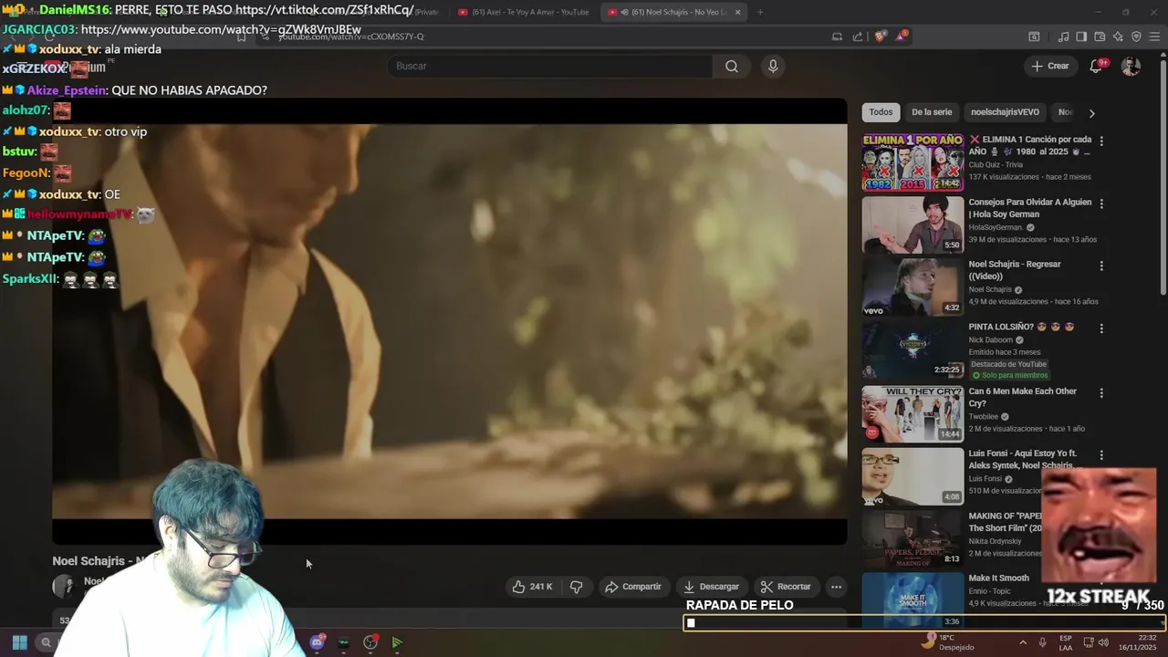Open PINTA LOLSIÑO stream thumbnail
The image size is (1168, 657).
(x=912, y=350)
